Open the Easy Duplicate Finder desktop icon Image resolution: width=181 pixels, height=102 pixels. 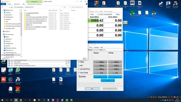pos(11,71)
